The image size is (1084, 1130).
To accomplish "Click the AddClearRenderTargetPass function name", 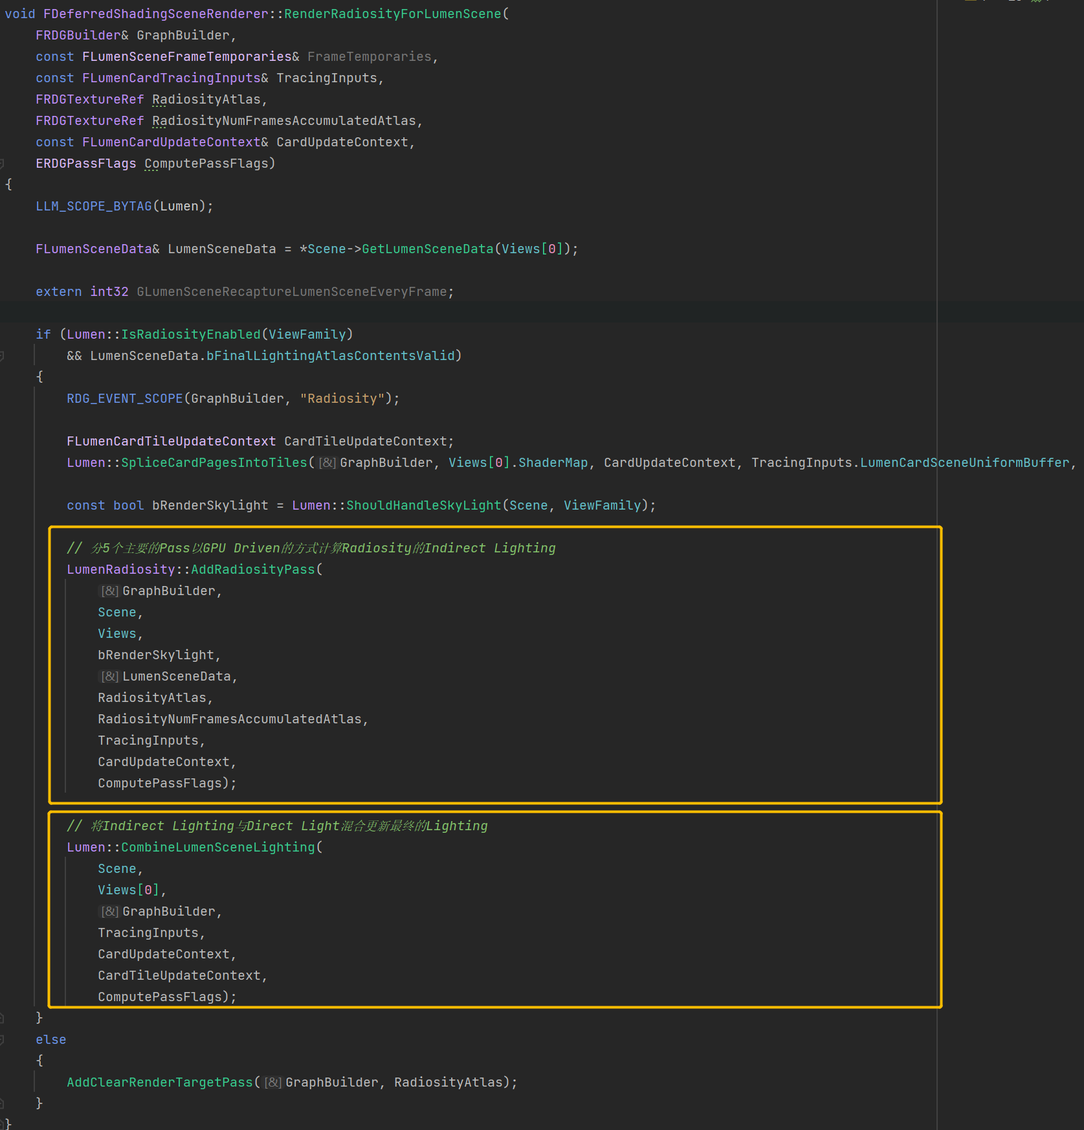I will pos(159,1083).
